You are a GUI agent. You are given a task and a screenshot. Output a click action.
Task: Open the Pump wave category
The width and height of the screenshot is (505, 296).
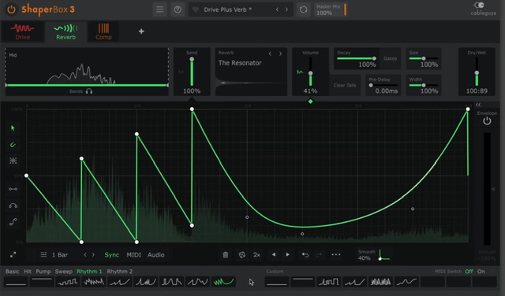[x=43, y=272]
